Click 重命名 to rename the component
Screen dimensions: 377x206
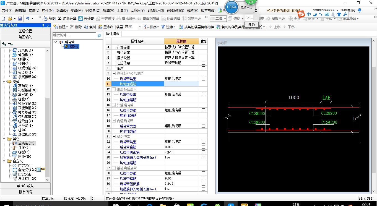106,27
